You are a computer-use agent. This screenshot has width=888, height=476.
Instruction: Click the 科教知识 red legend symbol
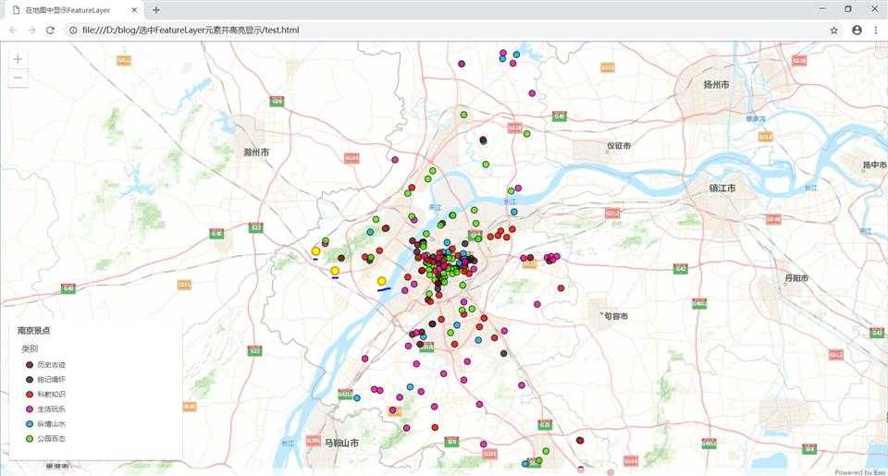tap(30, 394)
